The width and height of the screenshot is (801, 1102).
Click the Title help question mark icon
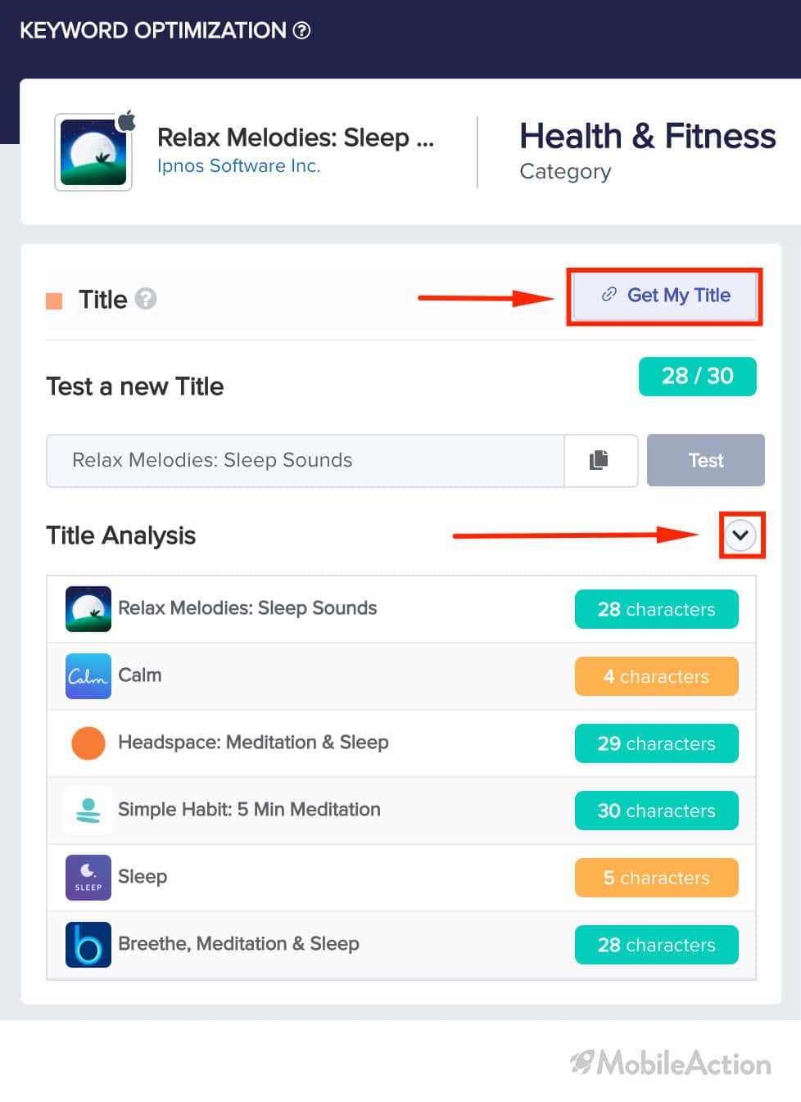(146, 299)
